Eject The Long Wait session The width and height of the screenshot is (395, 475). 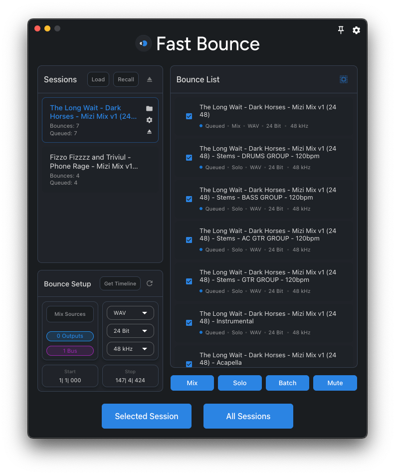(149, 132)
